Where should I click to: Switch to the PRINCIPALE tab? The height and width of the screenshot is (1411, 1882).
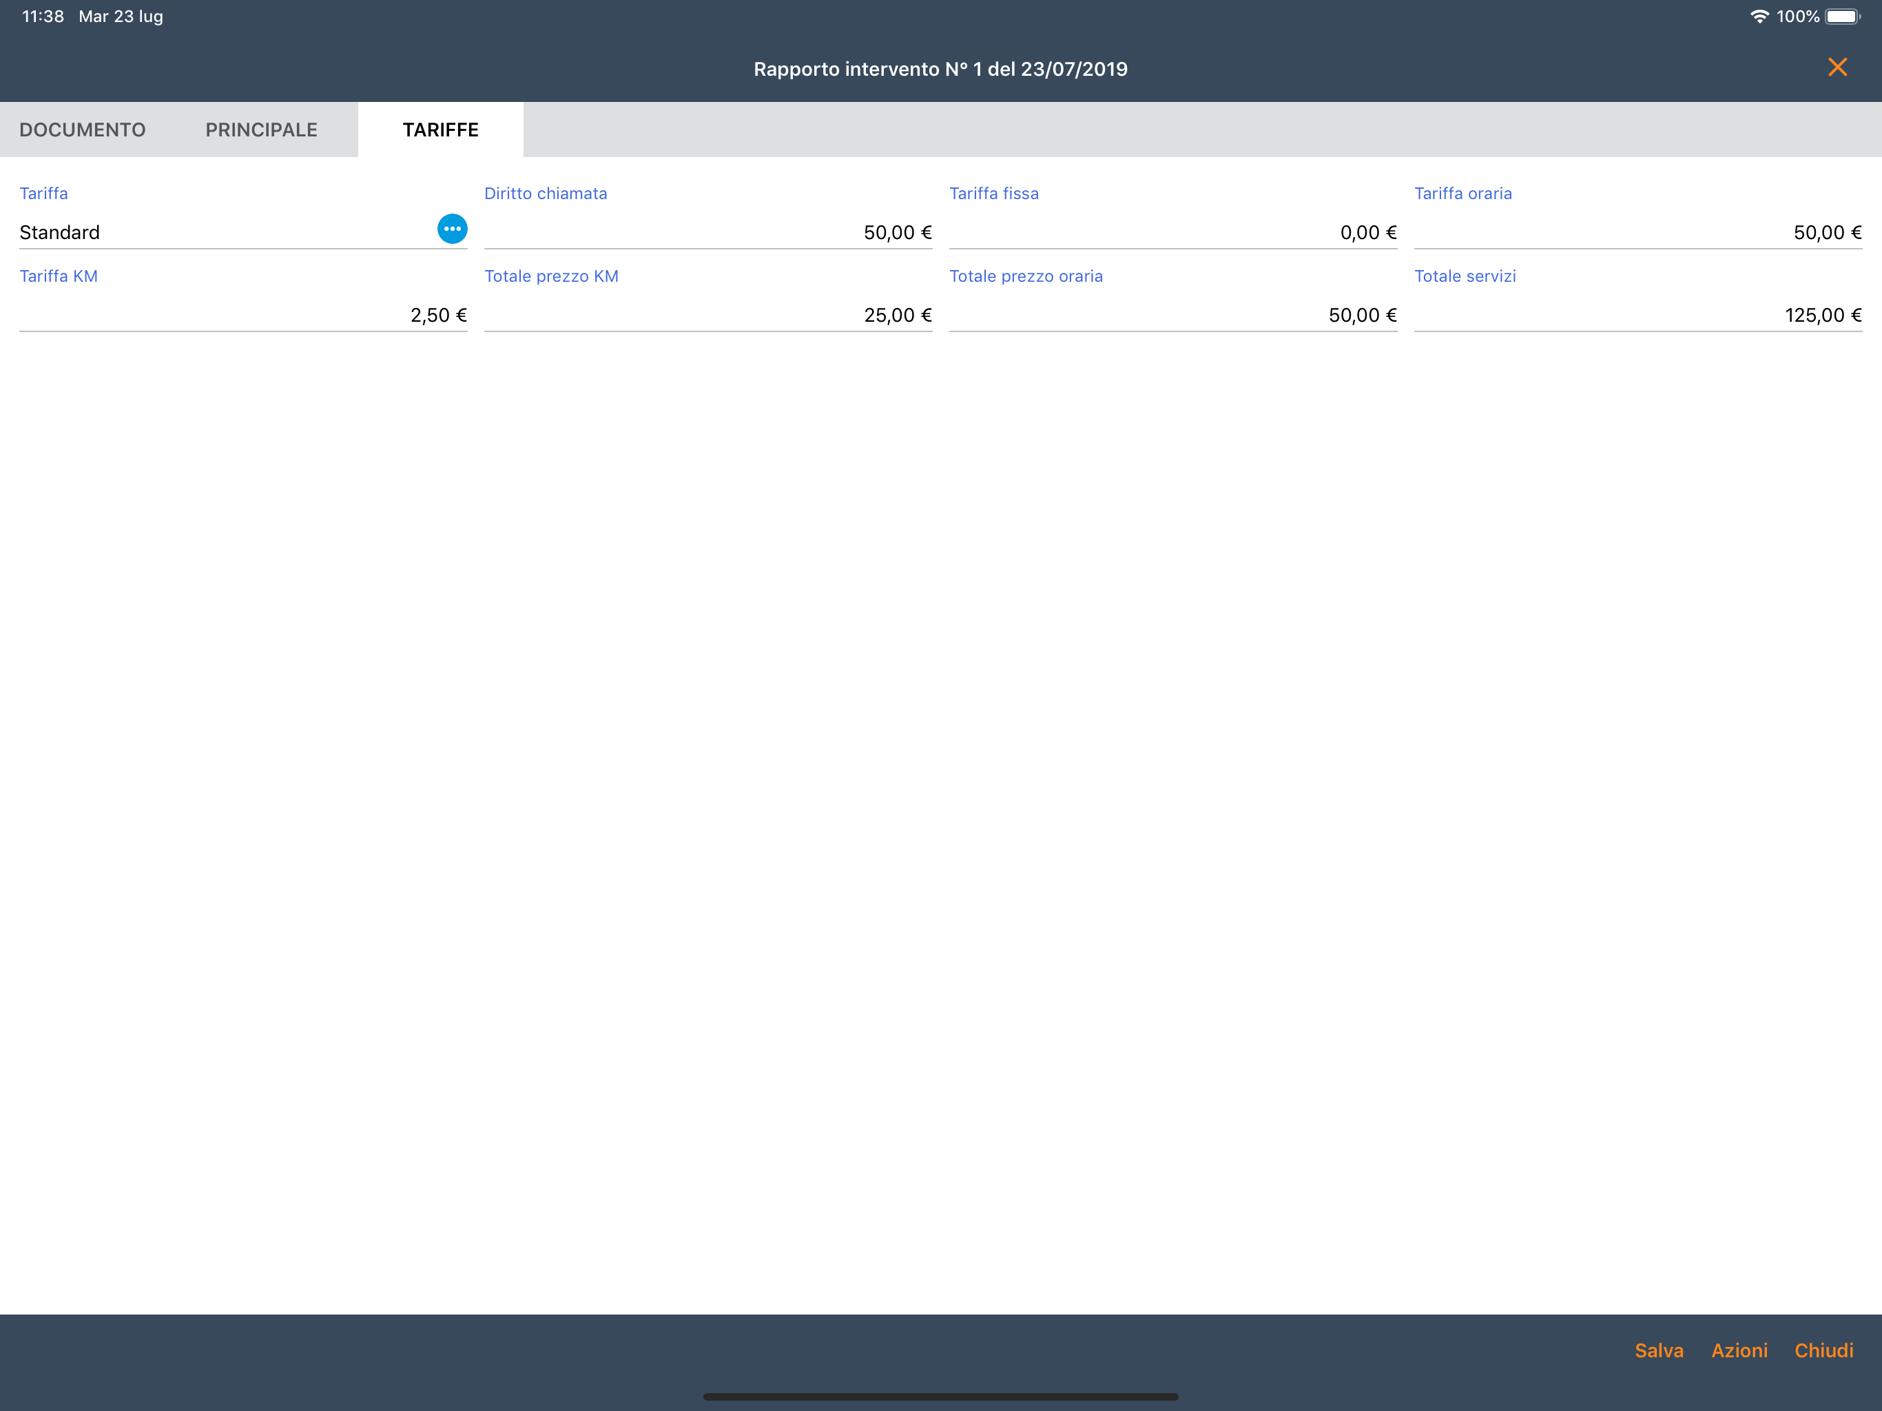tap(261, 130)
